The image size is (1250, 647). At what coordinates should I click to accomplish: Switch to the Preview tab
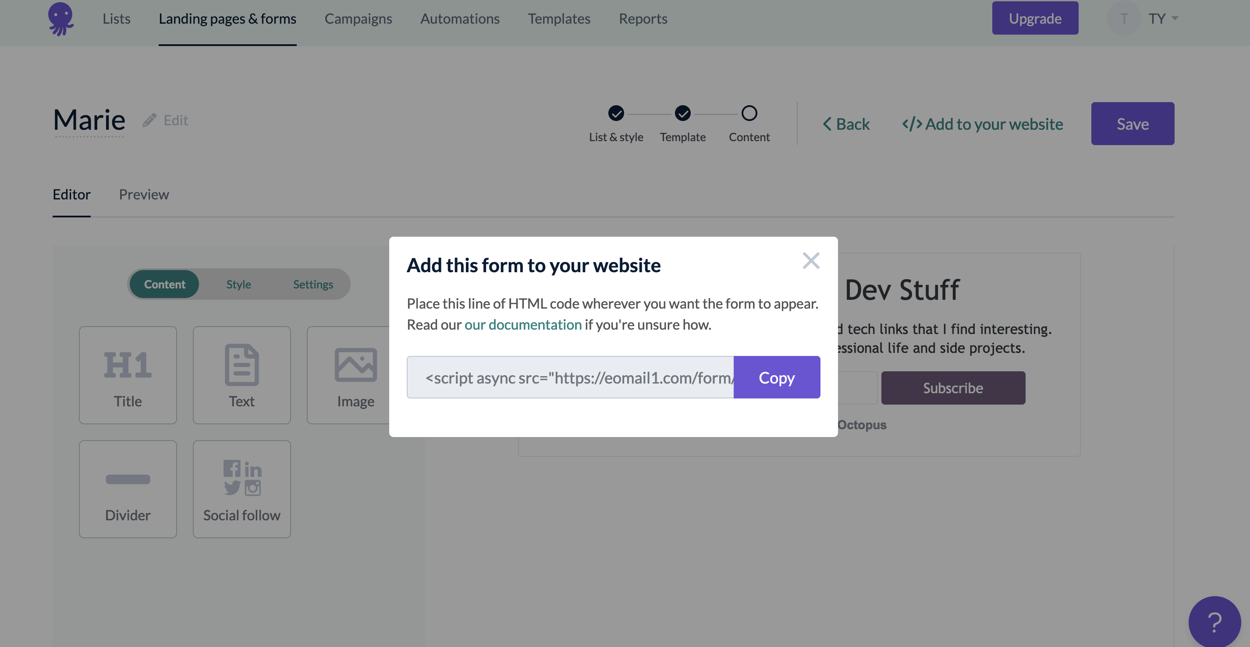pos(144,194)
